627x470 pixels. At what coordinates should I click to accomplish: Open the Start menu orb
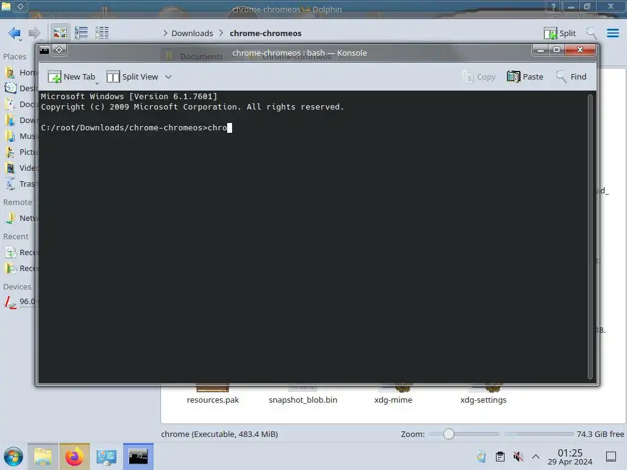coord(13,457)
